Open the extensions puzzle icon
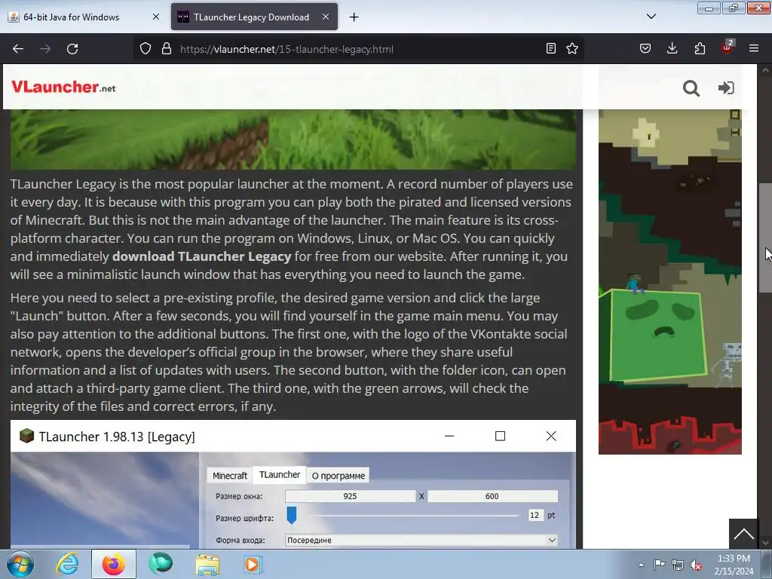Viewport: 772px width, 579px height. point(700,48)
